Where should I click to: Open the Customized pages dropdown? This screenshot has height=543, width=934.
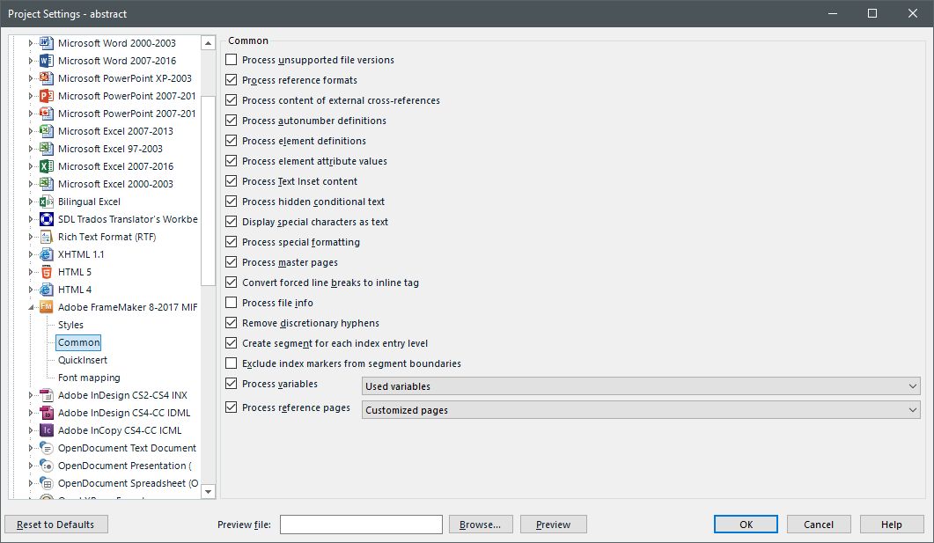tap(641, 410)
